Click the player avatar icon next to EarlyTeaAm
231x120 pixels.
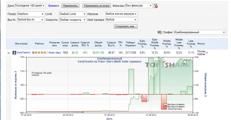click(x=14, y=53)
